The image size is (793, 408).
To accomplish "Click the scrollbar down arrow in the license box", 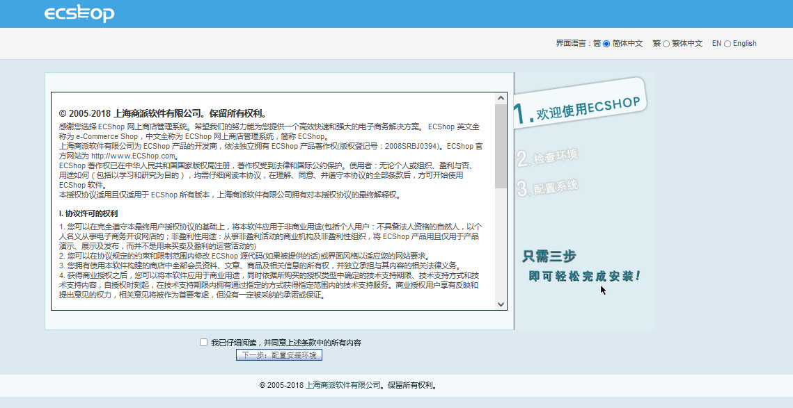I will [501, 304].
